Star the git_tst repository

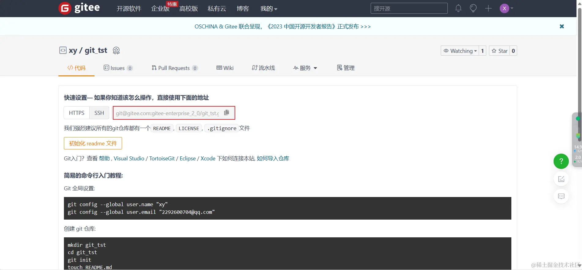click(x=499, y=51)
